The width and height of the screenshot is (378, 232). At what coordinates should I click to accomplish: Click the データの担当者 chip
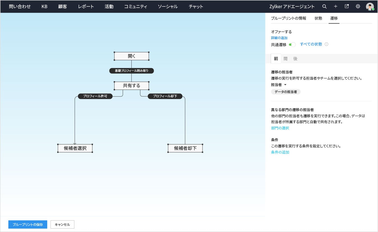pos(286,92)
